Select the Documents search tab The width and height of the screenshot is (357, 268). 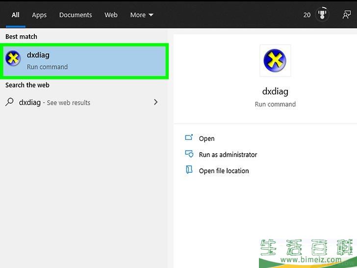(x=76, y=15)
